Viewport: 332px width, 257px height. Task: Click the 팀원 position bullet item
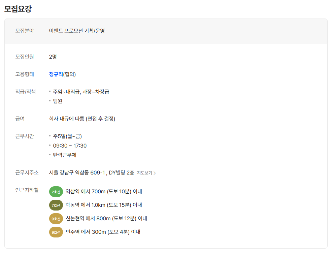[x=58, y=101]
